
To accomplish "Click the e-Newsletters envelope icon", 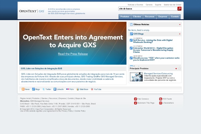I will pyautogui.click(x=160, y=103).
